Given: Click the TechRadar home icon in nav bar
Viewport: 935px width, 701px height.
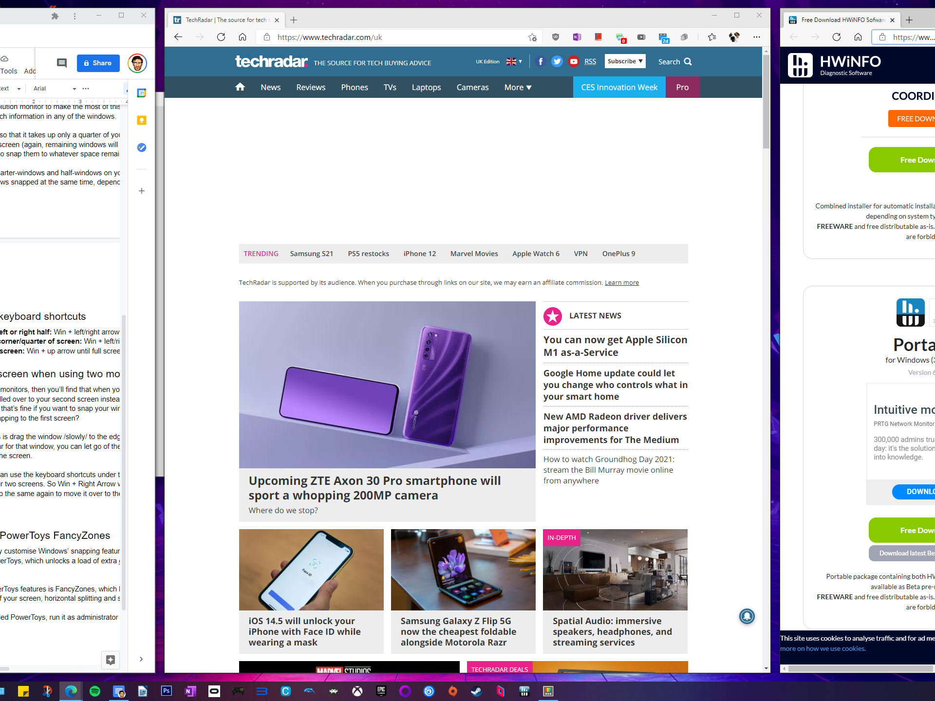Looking at the screenshot, I should [240, 87].
